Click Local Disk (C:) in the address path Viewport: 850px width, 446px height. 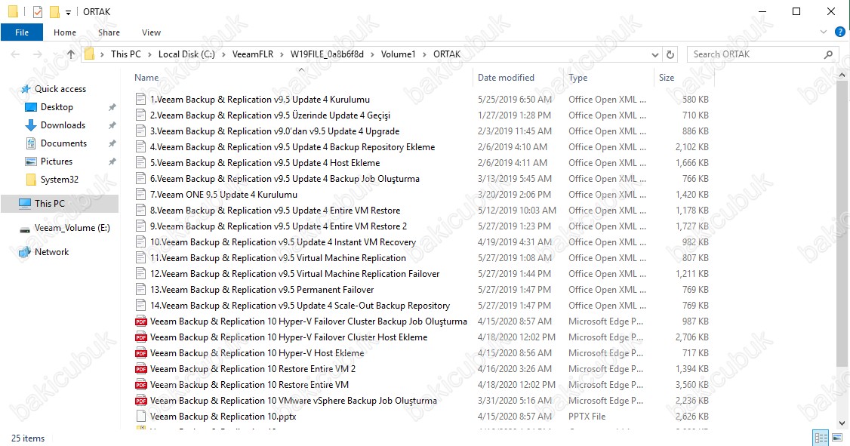(186, 54)
